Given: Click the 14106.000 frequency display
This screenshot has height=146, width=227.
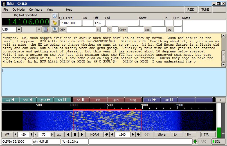Looking at the screenshot, I should point(26,22).
